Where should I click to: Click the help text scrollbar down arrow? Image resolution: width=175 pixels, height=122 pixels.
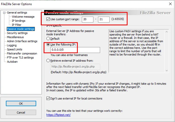(167, 71)
